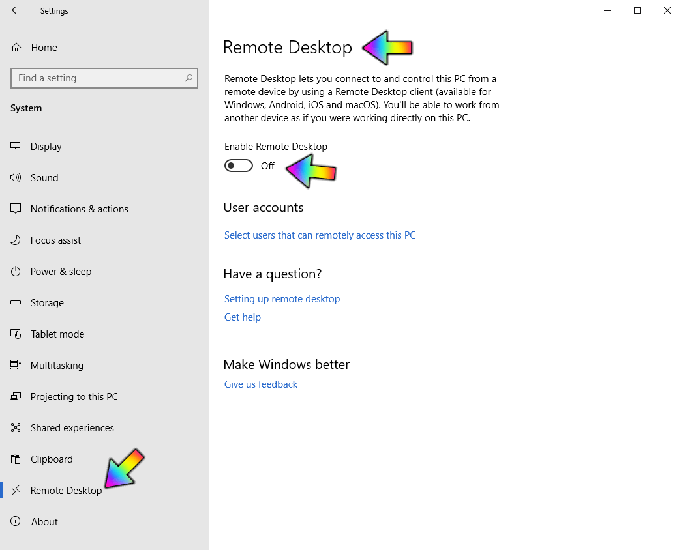Click the Sound speaker icon
Screen dimensions: 679x550
16,177
